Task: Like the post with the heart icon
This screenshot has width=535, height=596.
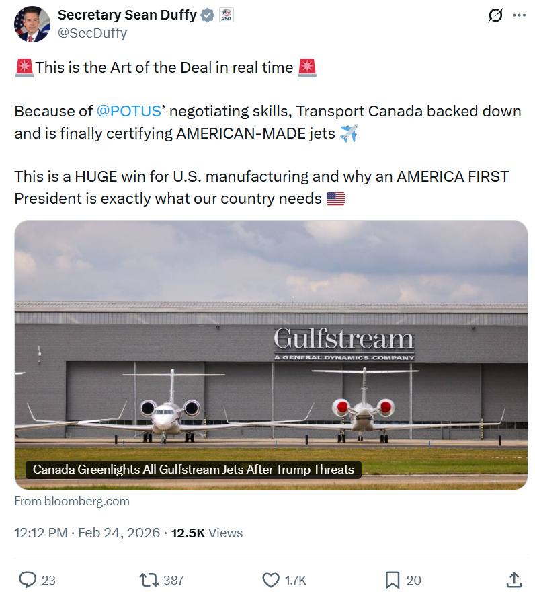Action: tap(271, 579)
